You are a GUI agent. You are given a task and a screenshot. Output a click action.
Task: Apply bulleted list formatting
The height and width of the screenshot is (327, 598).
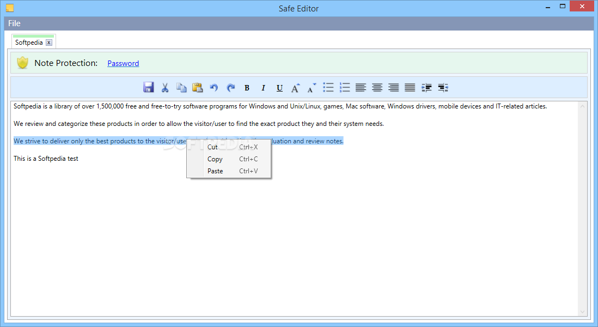[x=328, y=87]
